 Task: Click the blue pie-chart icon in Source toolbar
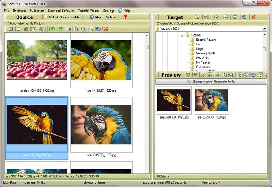click(98, 29)
